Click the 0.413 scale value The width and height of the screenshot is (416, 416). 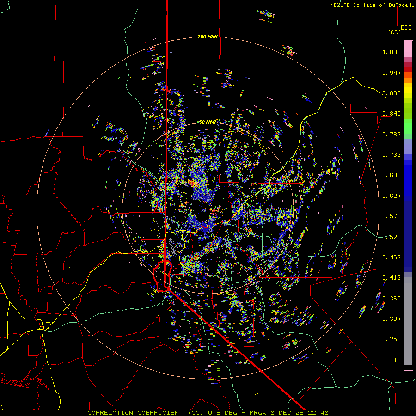[392, 278]
